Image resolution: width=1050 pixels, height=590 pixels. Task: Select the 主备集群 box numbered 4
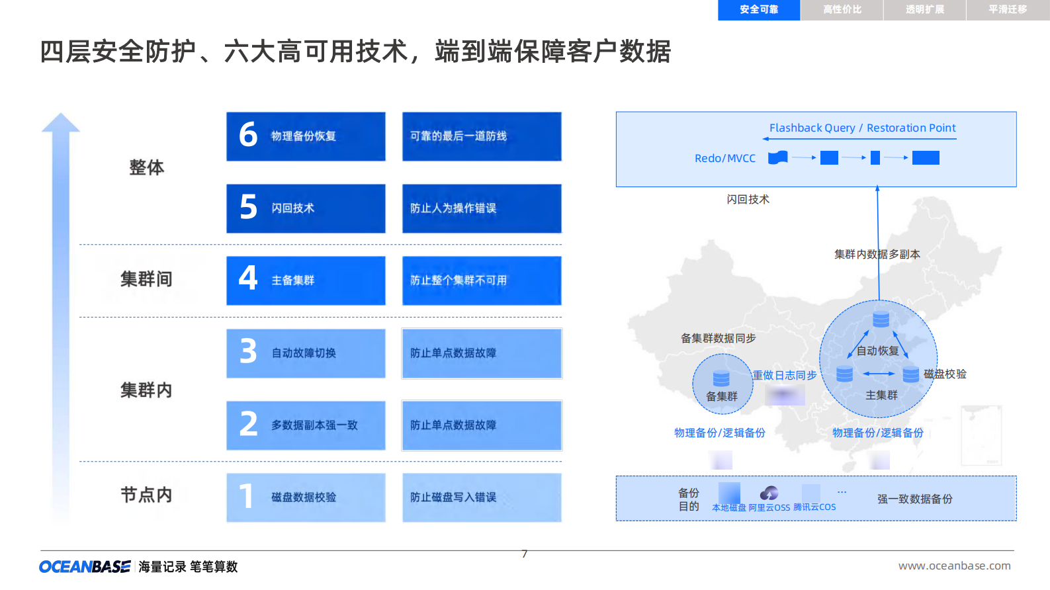pyautogui.click(x=306, y=280)
